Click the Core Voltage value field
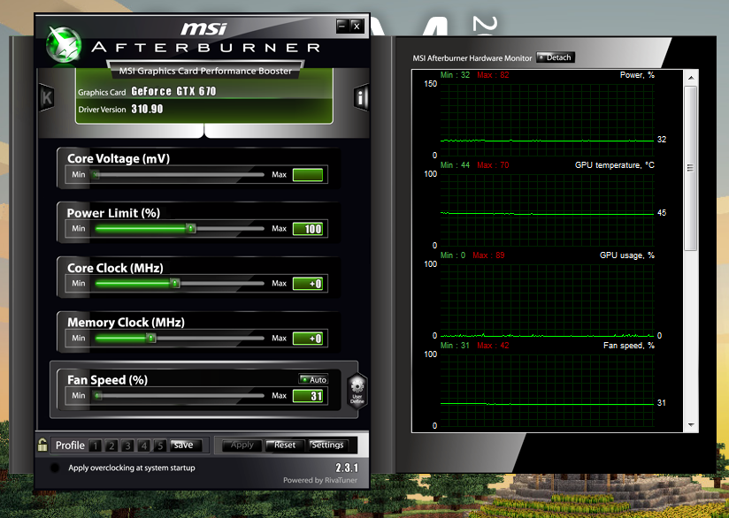The image size is (729, 518). click(308, 175)
